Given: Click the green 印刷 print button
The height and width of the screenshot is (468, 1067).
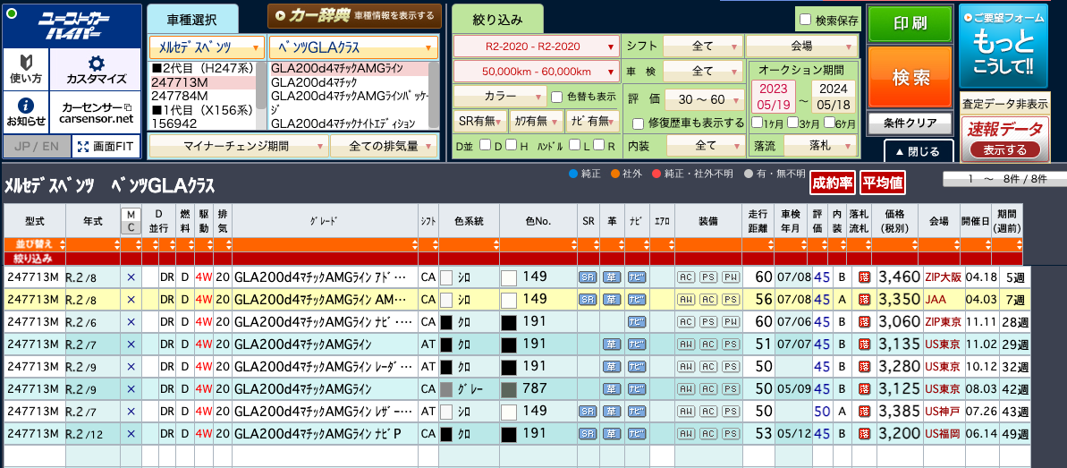Looking at the screenshot, I should [x=909, y=24].
